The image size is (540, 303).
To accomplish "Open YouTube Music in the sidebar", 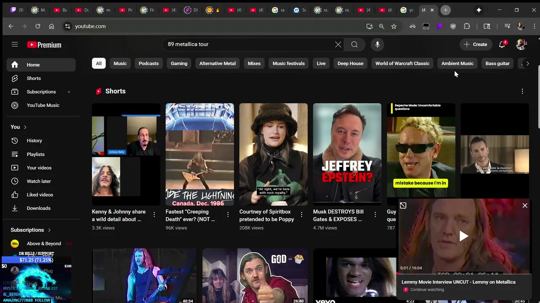I will pyautogui.click(x=41, y=105).
